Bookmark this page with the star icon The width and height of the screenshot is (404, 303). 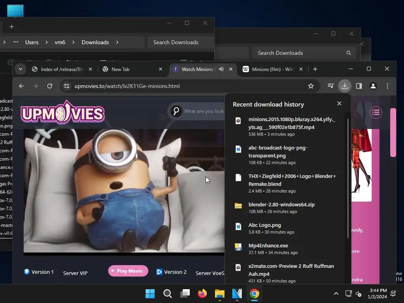(311, 86)
